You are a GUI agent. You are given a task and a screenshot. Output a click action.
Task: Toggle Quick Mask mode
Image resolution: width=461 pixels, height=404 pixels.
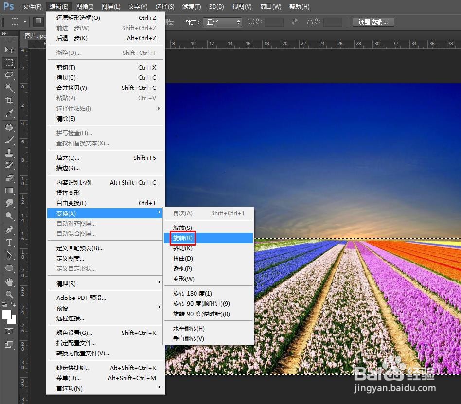[x=9, y=332]
